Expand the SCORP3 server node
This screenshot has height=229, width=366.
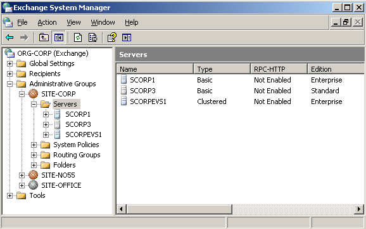point(46,124)
